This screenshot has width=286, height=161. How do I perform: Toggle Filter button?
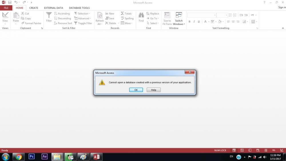click(83, 23)
